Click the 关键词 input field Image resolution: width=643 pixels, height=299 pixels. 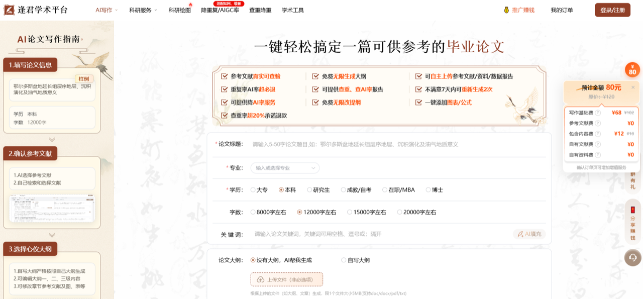[x=382, y=234]
